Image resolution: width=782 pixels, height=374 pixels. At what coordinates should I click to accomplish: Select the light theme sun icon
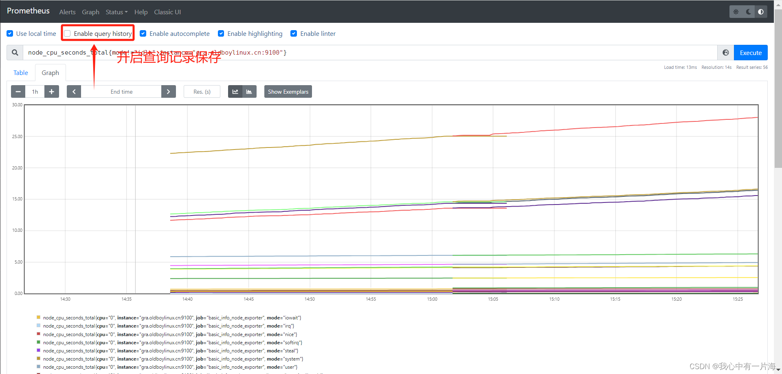point(736,12)
